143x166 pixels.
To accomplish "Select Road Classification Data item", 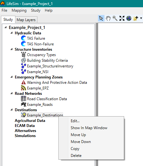I will click(47, 99).
